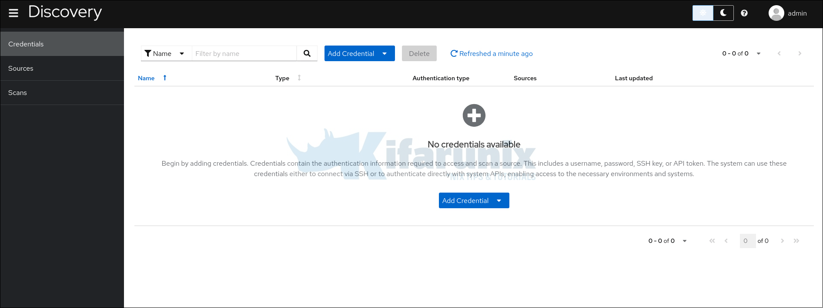Sort by Type using the sort icon
Image resolution: width=823 pixels, height=308 pixels.
(299, 78)
